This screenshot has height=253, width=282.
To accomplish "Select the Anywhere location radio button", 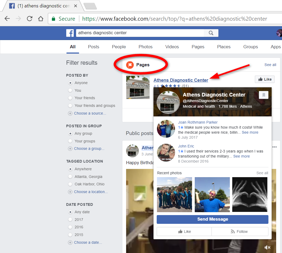I will 70,169.
